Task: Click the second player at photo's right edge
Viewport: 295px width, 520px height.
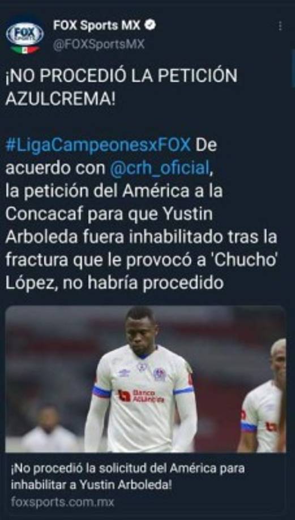Action: pyautogui.click(x=263, y=395)
